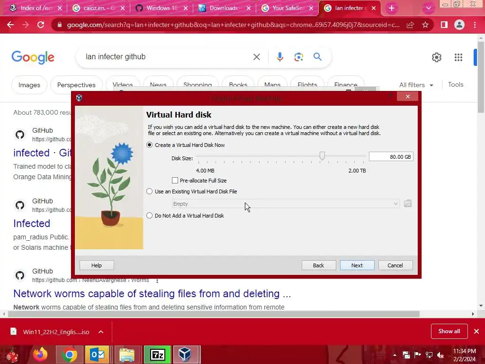The image size is (485, 364).
Task: Open File Explorer from the taskbar
Action: [127, 355]
